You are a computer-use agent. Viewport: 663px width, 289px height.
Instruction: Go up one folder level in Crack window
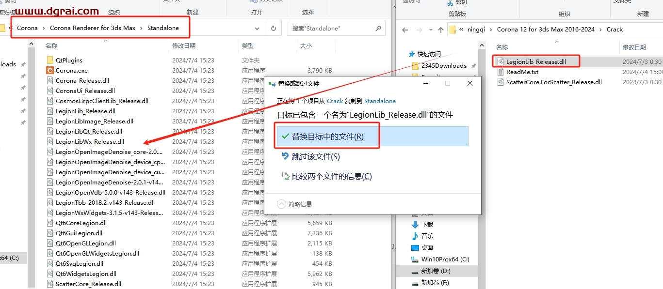pos(440,30)
